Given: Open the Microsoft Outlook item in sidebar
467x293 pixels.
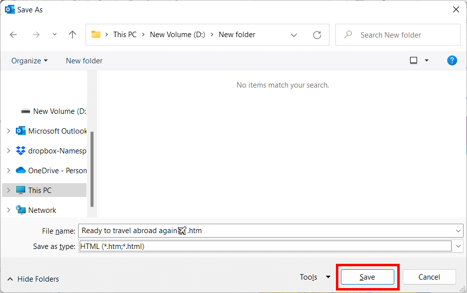Looking at the screenshot, I should pyautogui.click(x=54, y=131).
